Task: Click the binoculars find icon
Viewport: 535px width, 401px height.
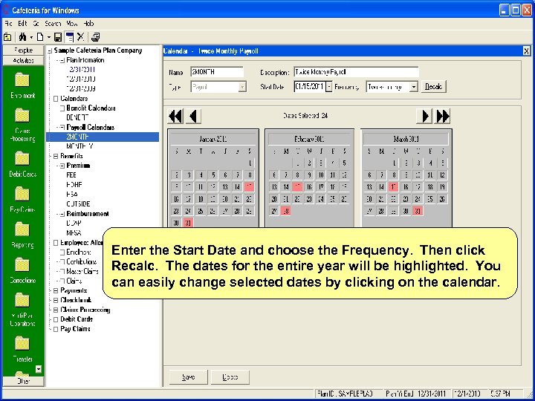Action: 22,37
